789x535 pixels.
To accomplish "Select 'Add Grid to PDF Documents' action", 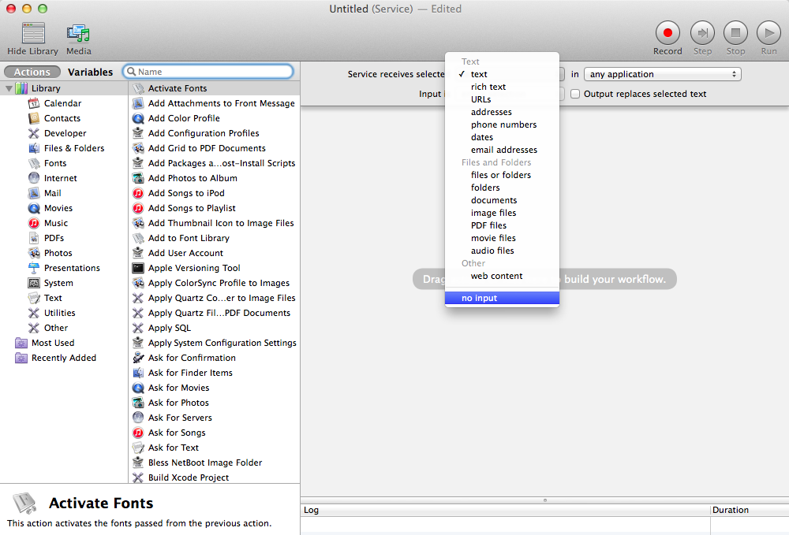I will [215, 148].
